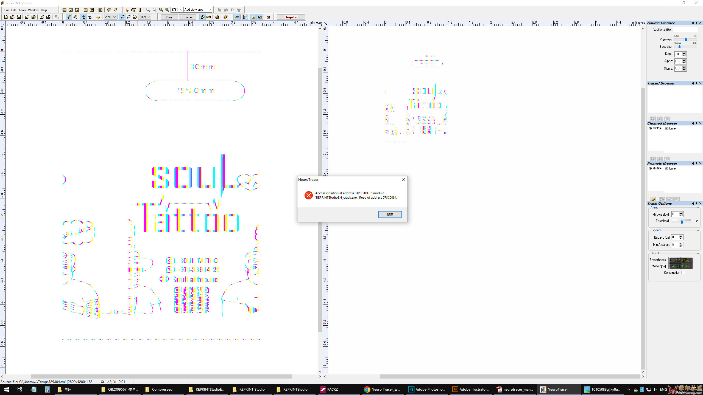Toggle play arrow in Cleaned Browser layer
Image resolution: width=703 pixels, height=395 pixels.
[x=661, y=128]
